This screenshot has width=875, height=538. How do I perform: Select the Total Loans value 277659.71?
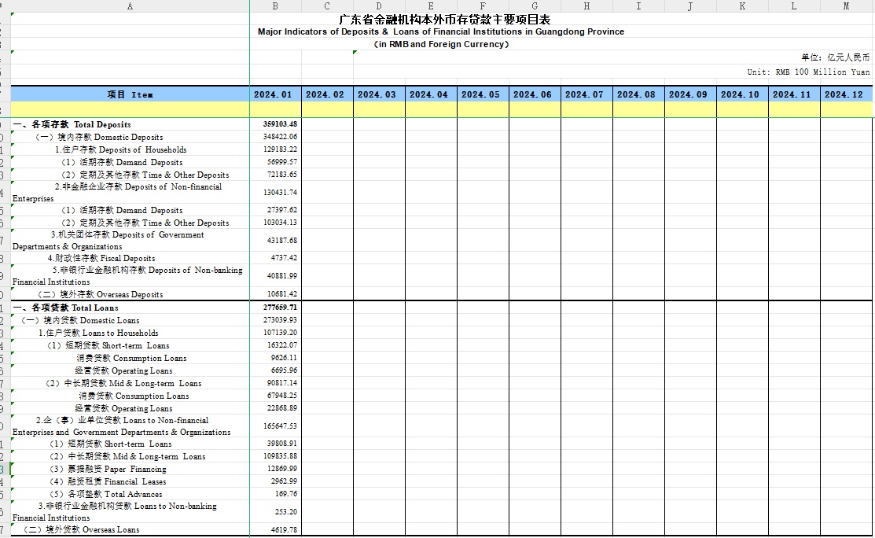(280, 308)
